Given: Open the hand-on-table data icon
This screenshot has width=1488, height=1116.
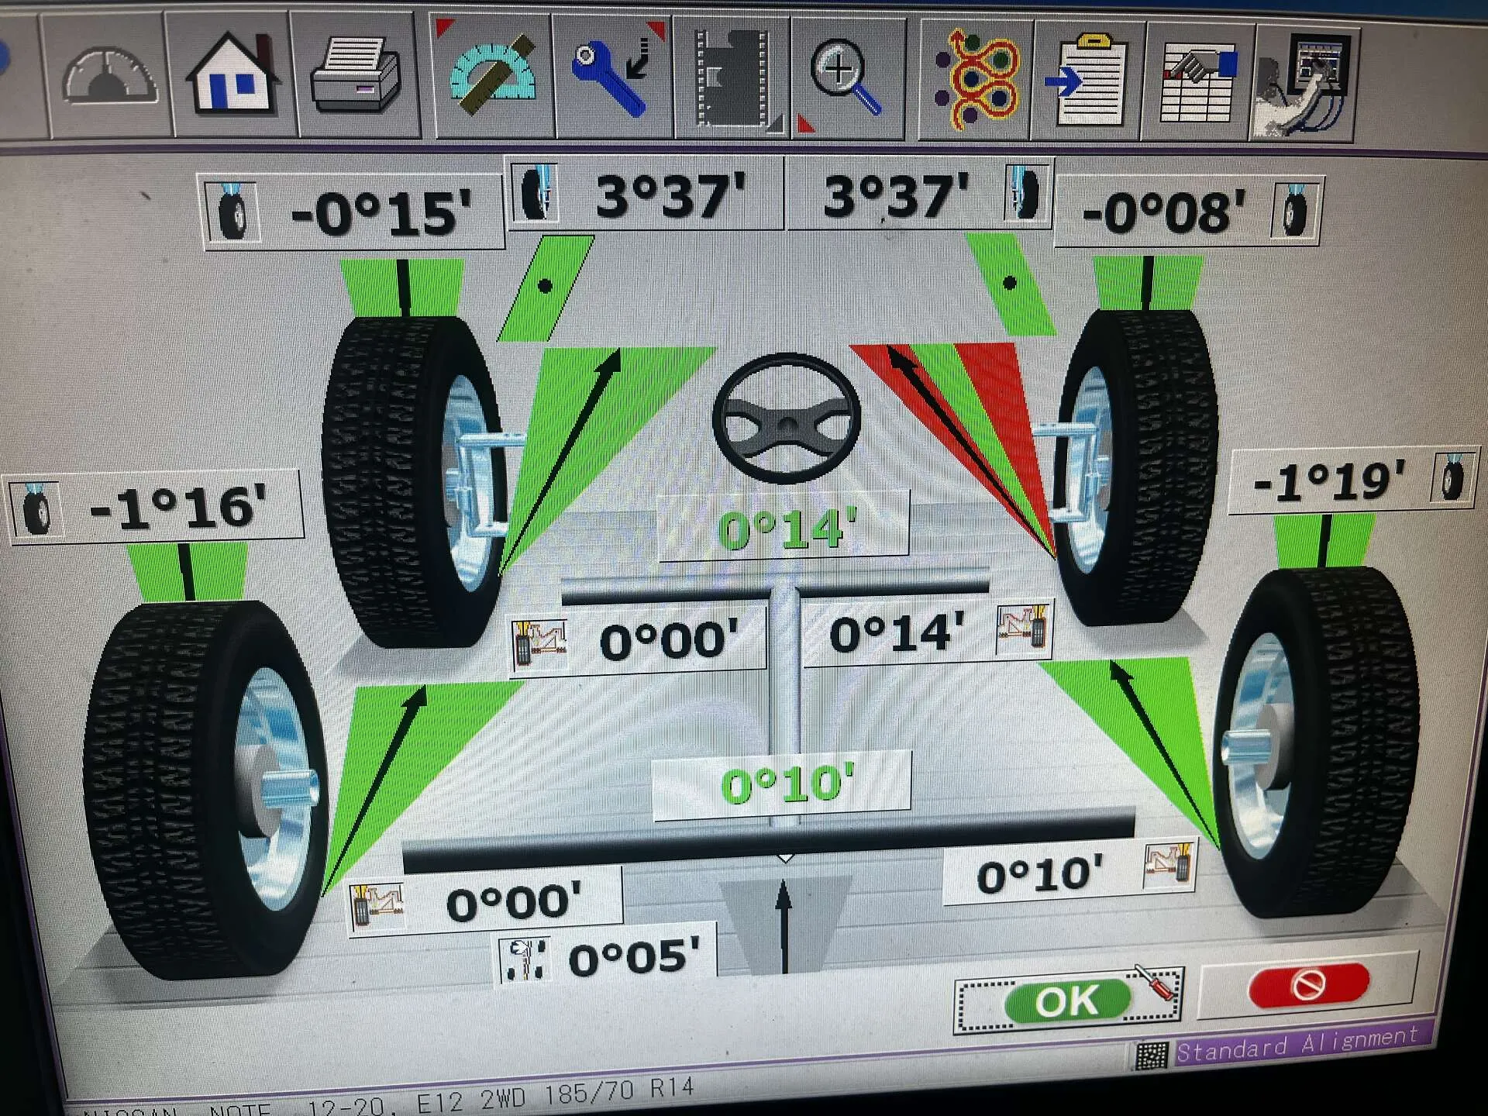Looking at the screenshot, I should point(1198,81).
